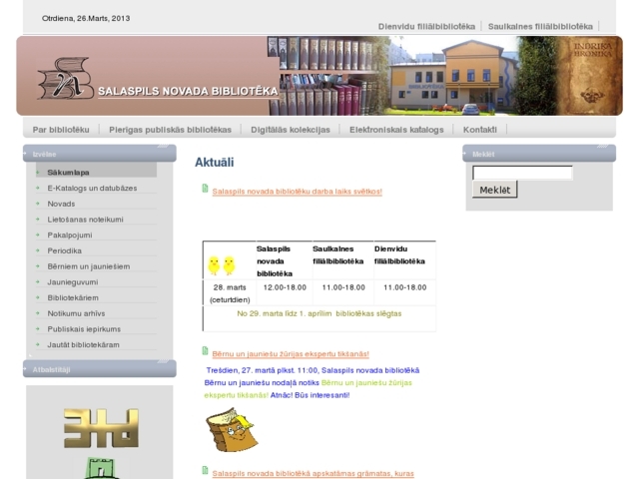Viewport: 639px width, 479px height.
Task: Open the Saulkalnes filiālbibliotēka top link
Action: (540, 27)
